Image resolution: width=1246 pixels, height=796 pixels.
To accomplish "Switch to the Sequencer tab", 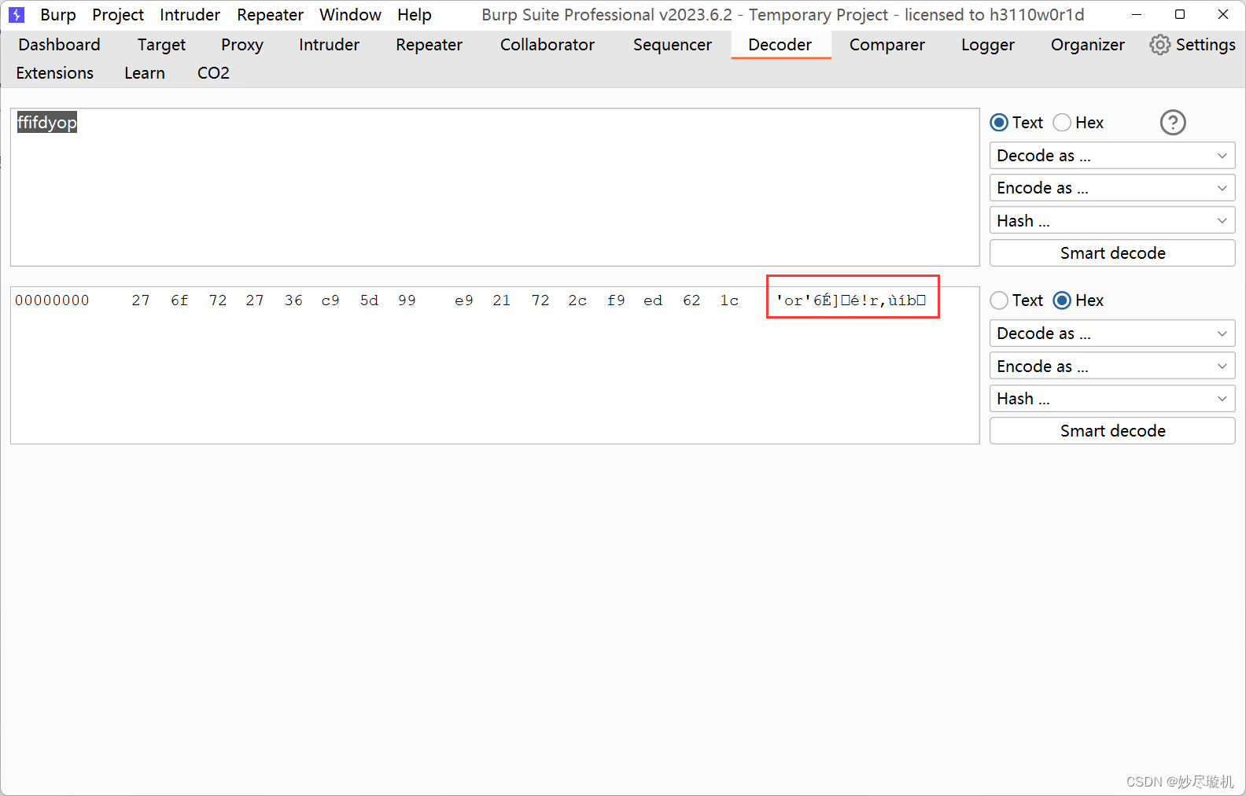I will (x=672, y=45).
